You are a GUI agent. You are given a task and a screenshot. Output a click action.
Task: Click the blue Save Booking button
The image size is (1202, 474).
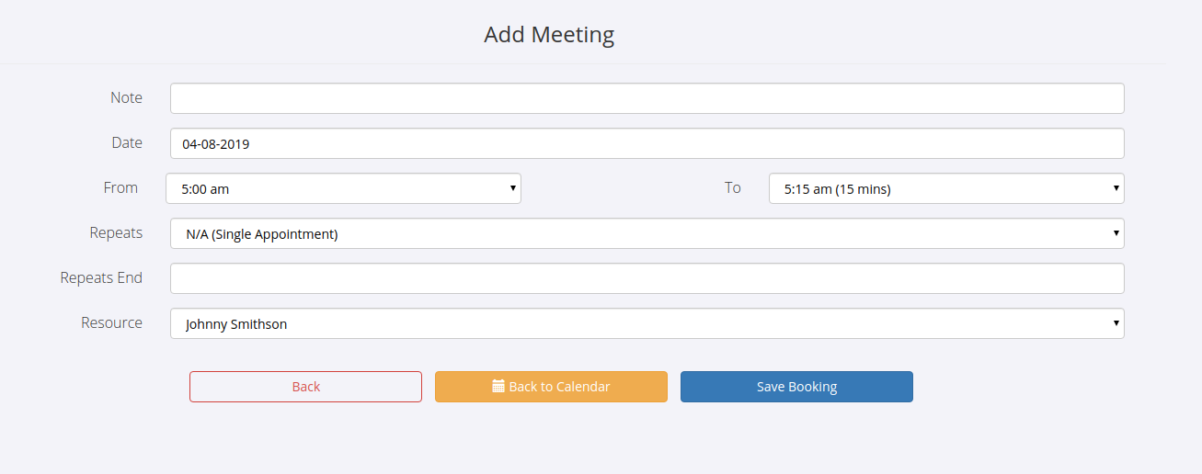tap(796, 387)
